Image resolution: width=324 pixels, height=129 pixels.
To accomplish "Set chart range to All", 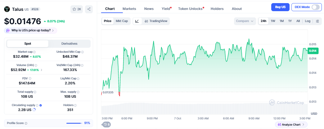I will [298, 21].
